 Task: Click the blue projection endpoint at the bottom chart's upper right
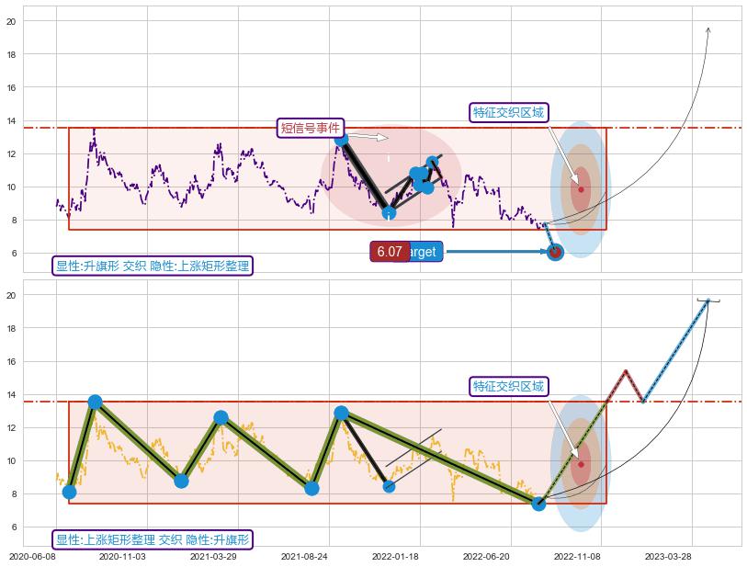tap(707, 301)
